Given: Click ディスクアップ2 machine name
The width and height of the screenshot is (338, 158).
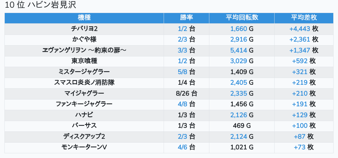Looking at the screenshot, I should click(84, 136).
